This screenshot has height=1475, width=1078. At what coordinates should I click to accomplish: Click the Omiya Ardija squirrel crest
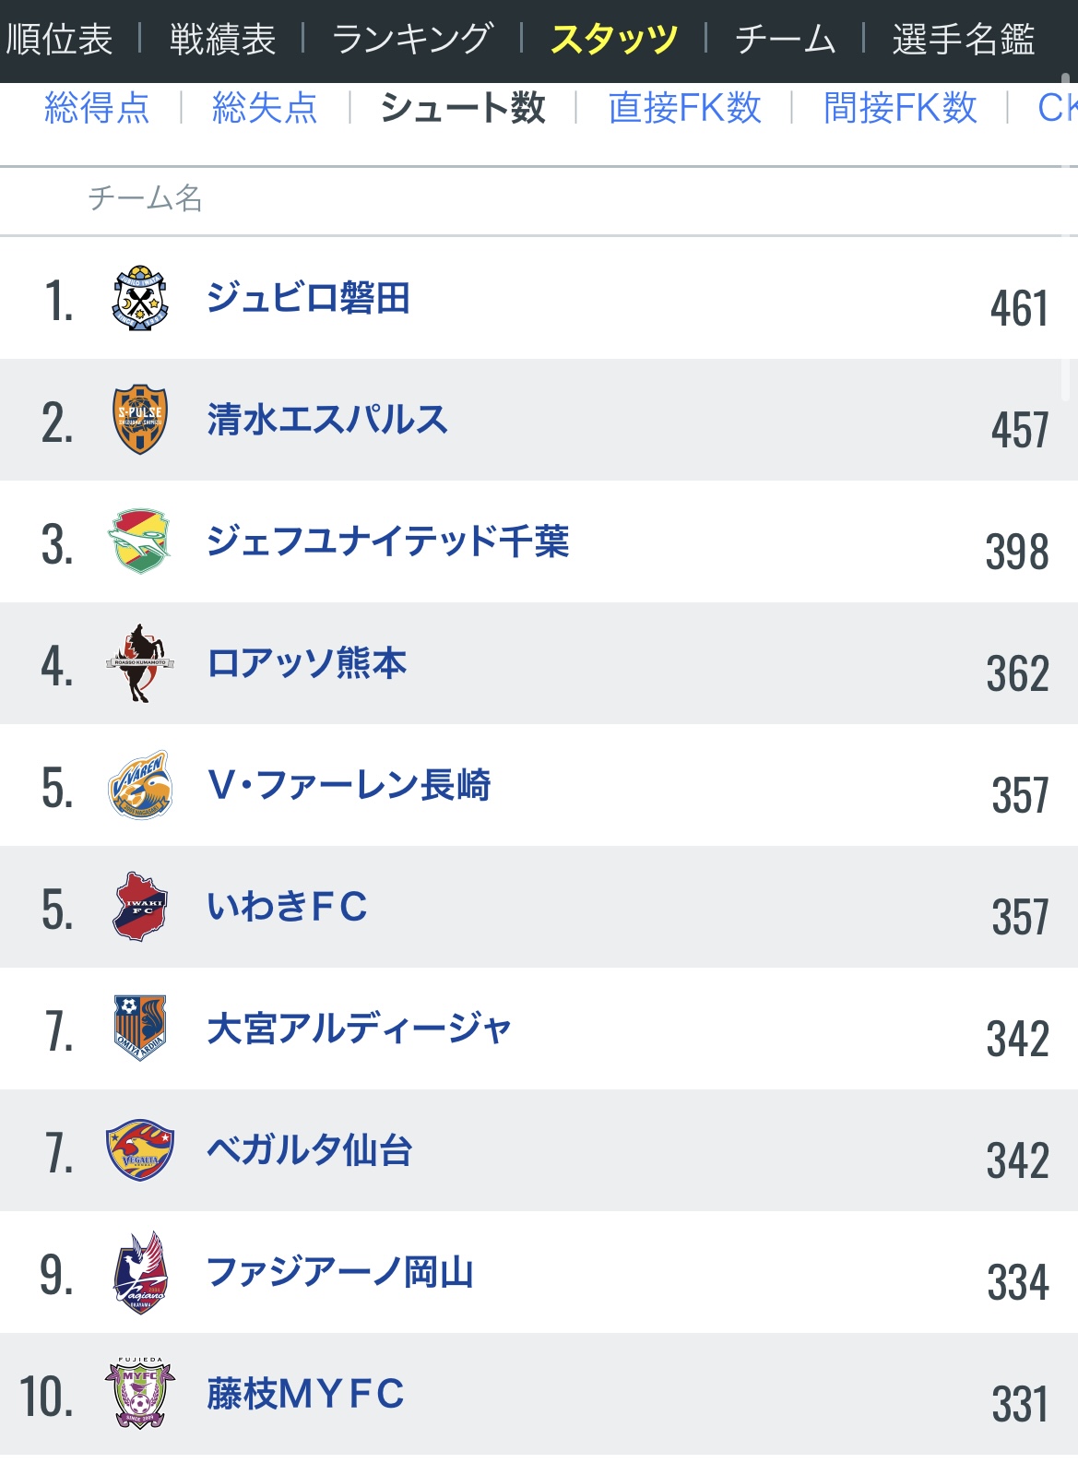[140, 1029]
